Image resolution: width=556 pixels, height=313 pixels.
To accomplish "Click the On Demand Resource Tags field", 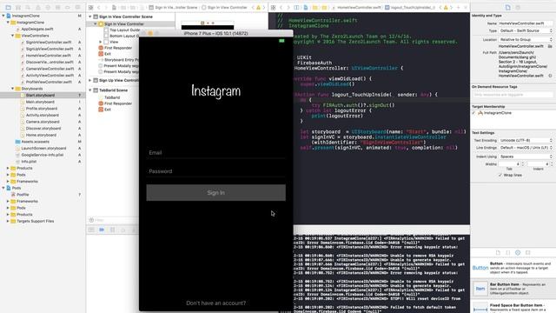I will pyautogui.click(x=513, y=95).
